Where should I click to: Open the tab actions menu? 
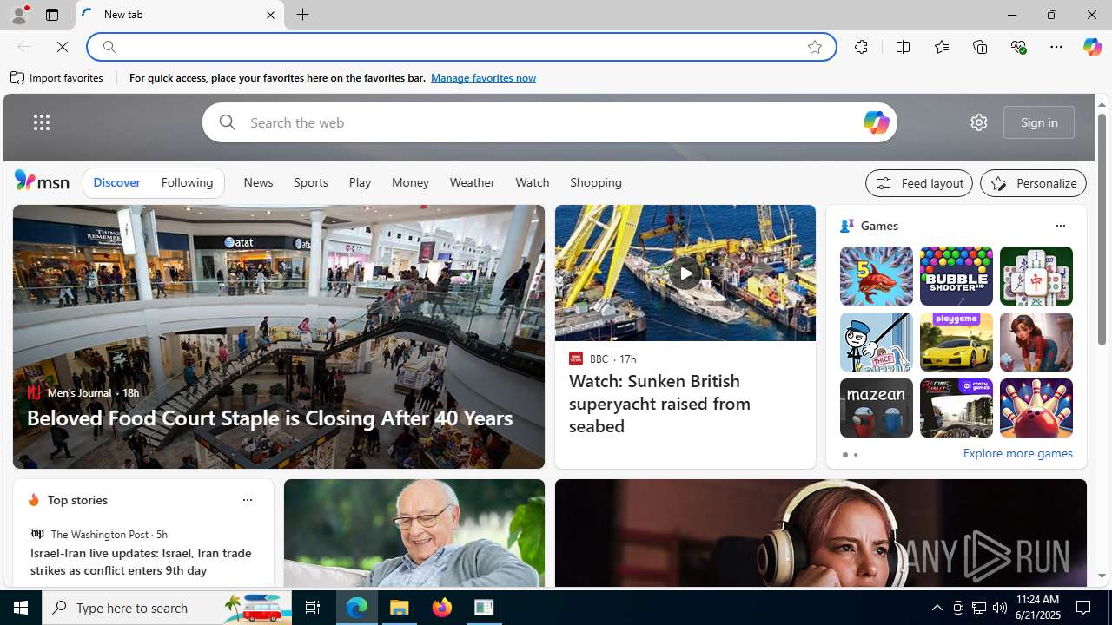(52, 15)
